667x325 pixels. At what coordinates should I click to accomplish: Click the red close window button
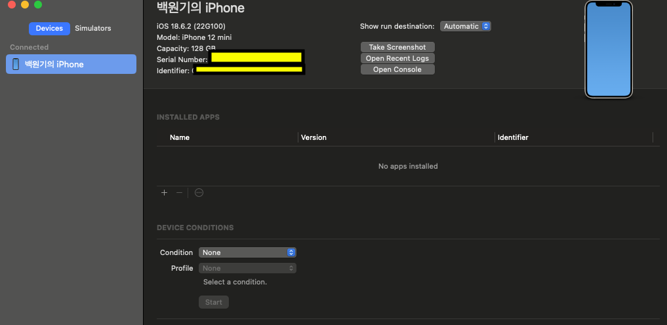(12, 5)
